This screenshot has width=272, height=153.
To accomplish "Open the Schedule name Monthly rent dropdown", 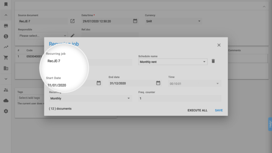I will (173, 62).
